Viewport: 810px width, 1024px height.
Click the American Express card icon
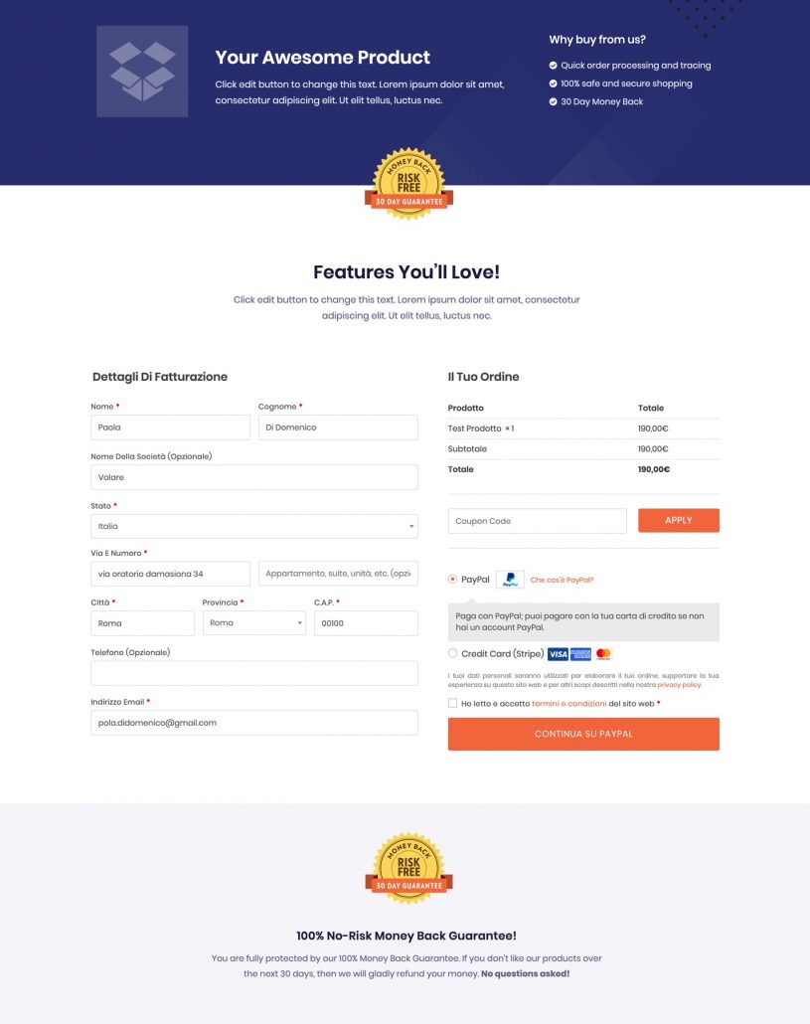coord(580,654)
